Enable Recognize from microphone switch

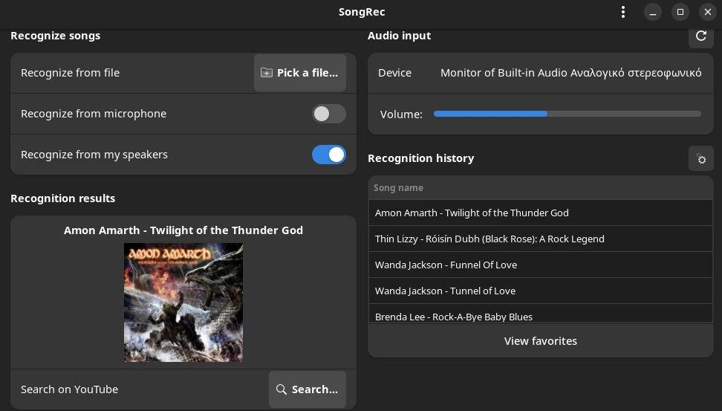pos(329,114)
